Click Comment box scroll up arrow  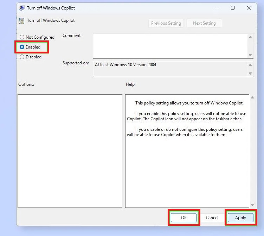(250, 37)
